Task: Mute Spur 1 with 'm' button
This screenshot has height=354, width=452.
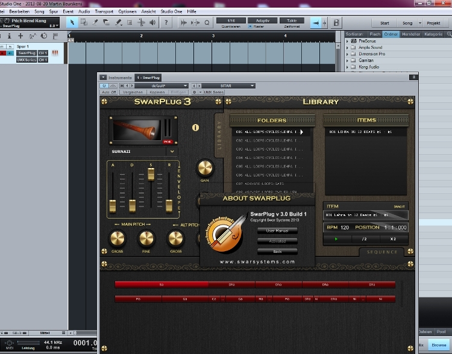Action: (x=2, y=46)
